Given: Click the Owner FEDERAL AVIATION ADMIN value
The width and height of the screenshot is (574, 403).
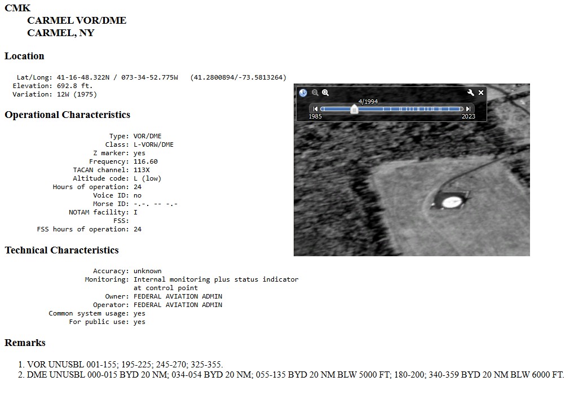Looking at the screenshot, I should [178, 296].
